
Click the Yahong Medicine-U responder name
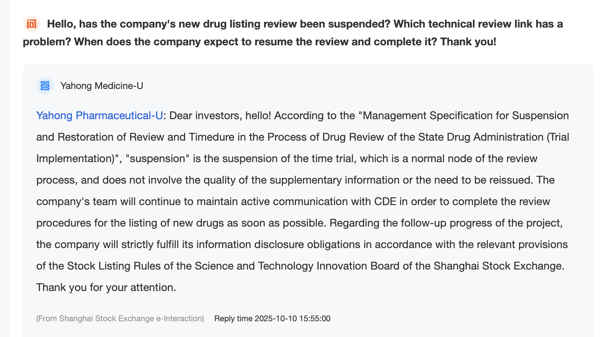coord(102,86)
